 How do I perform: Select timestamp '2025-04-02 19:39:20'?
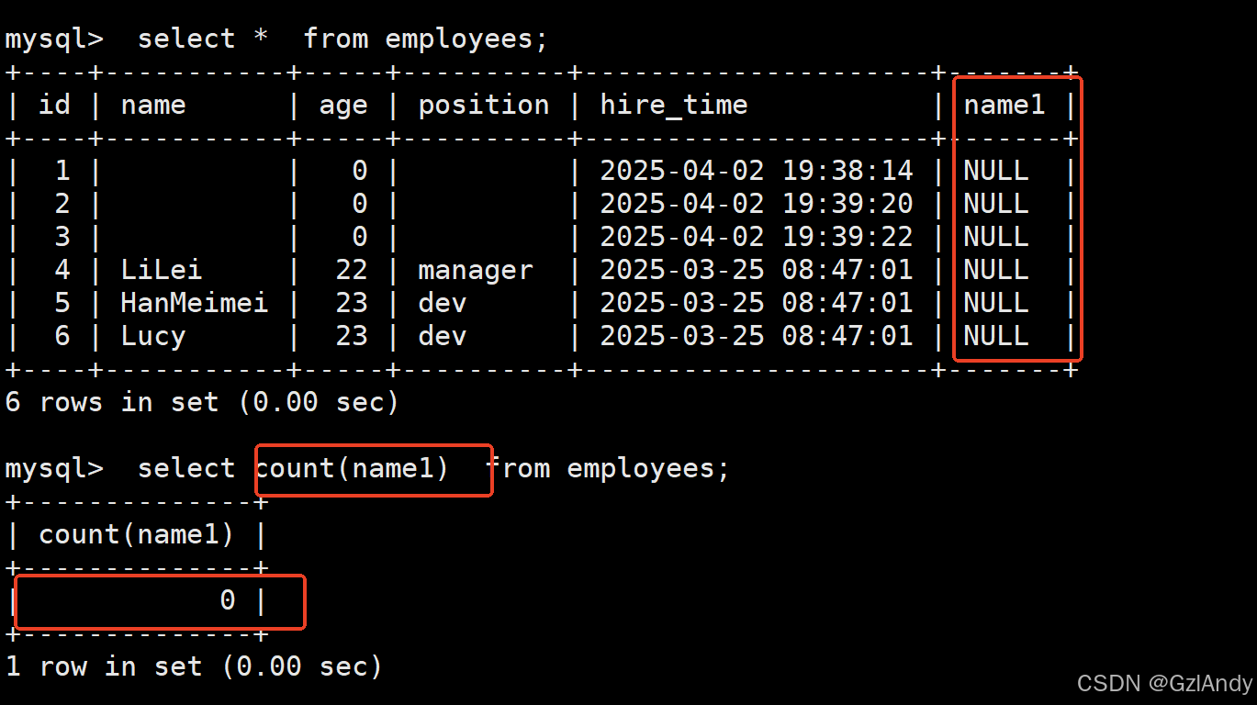757,204
